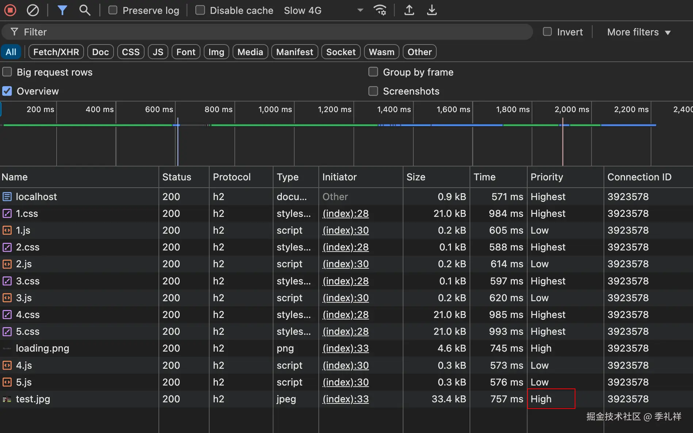
Task: Follow the (index):33 link for loading.png
Action: [x=345, y=348]
